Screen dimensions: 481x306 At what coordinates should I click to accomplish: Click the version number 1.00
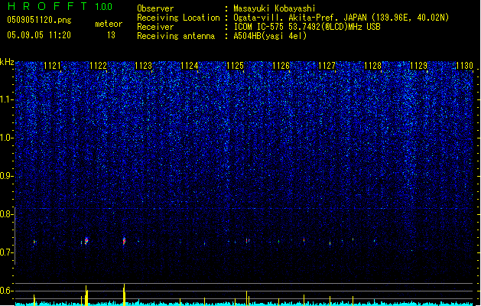coord(104,7)
